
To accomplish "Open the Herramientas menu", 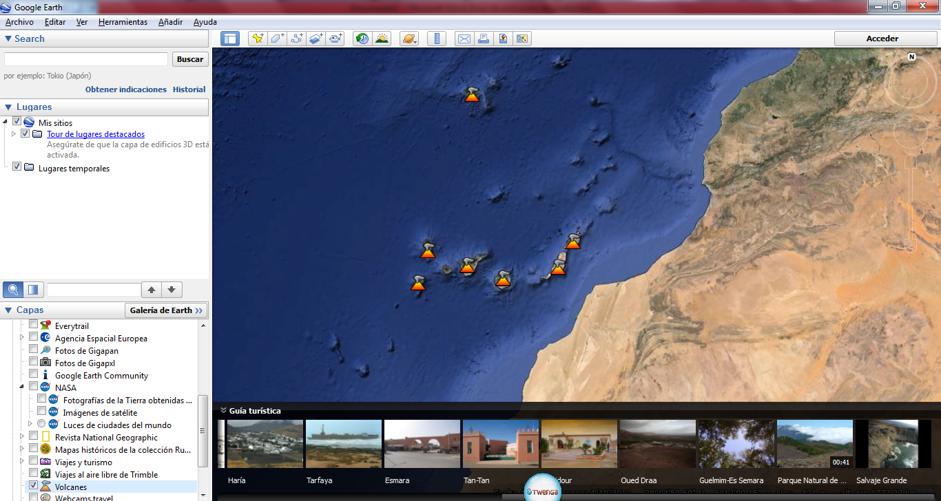I will coord(123,22).
